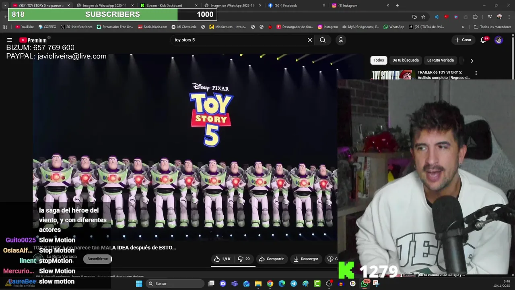
Task: Click the Descargar button
Action: click(x=306, y=259)
